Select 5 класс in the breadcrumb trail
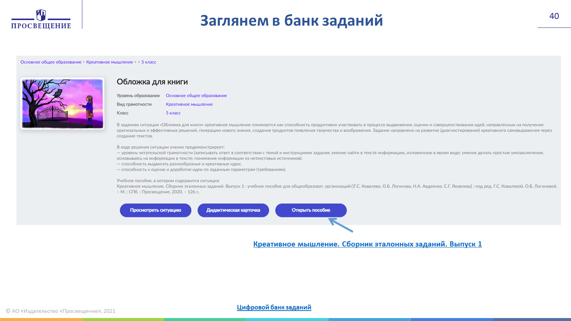Screen dimensions: 571x321 [x=149, y=62]
